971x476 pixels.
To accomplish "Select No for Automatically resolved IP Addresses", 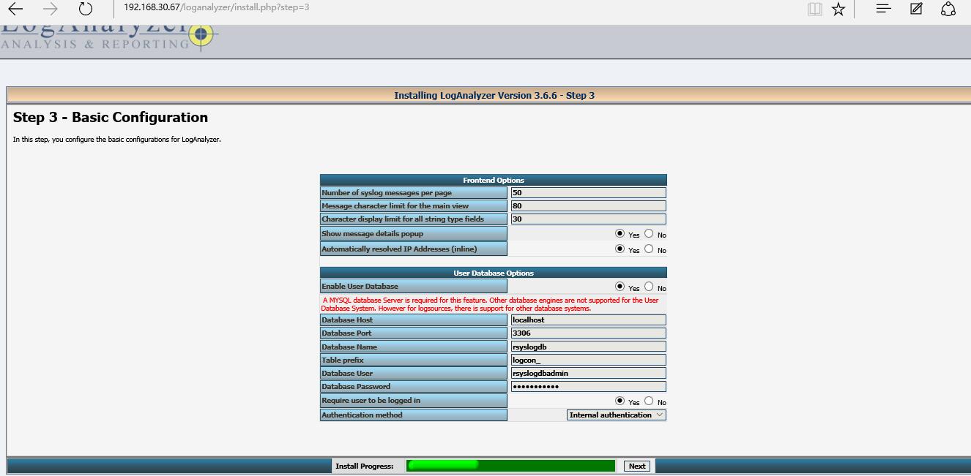I will point(649,249).
